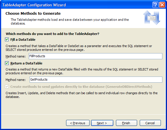This screenshot has width=167, height=130.
Task: Advance with the Next button
Action: pos(102,123)
